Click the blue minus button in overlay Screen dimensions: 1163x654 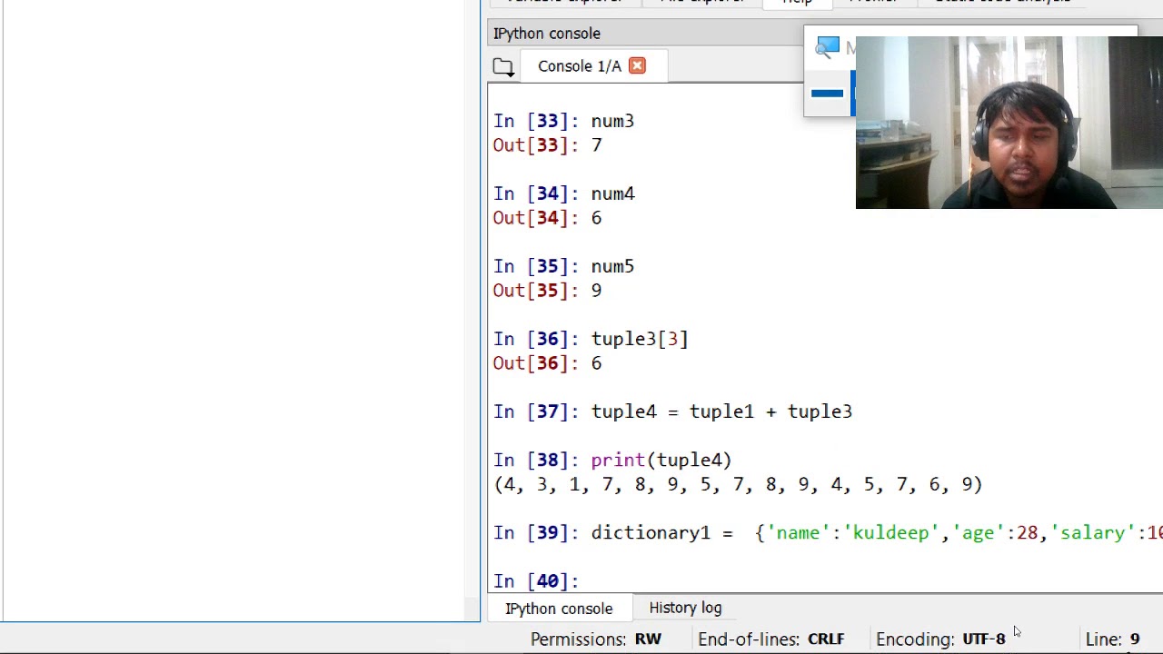[827, 93]
